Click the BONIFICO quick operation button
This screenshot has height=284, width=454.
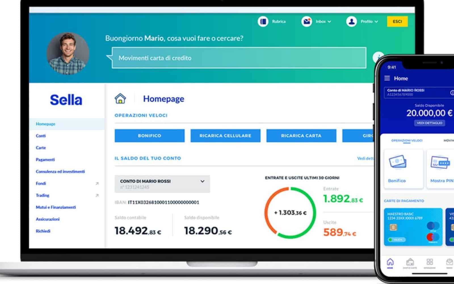150,136
